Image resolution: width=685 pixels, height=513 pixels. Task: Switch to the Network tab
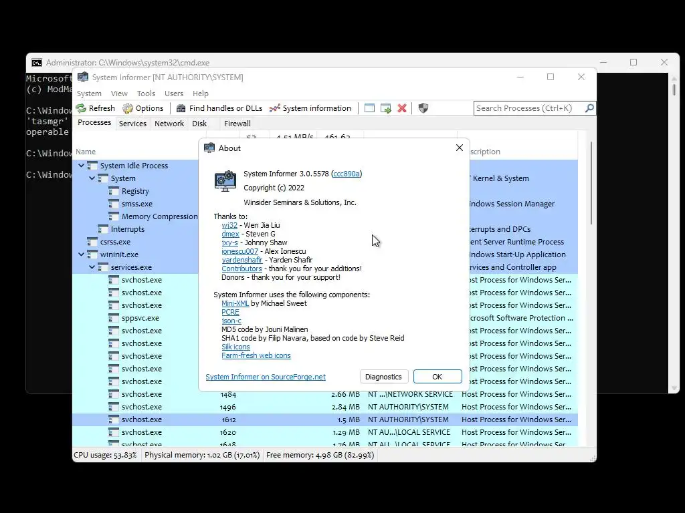169,124
